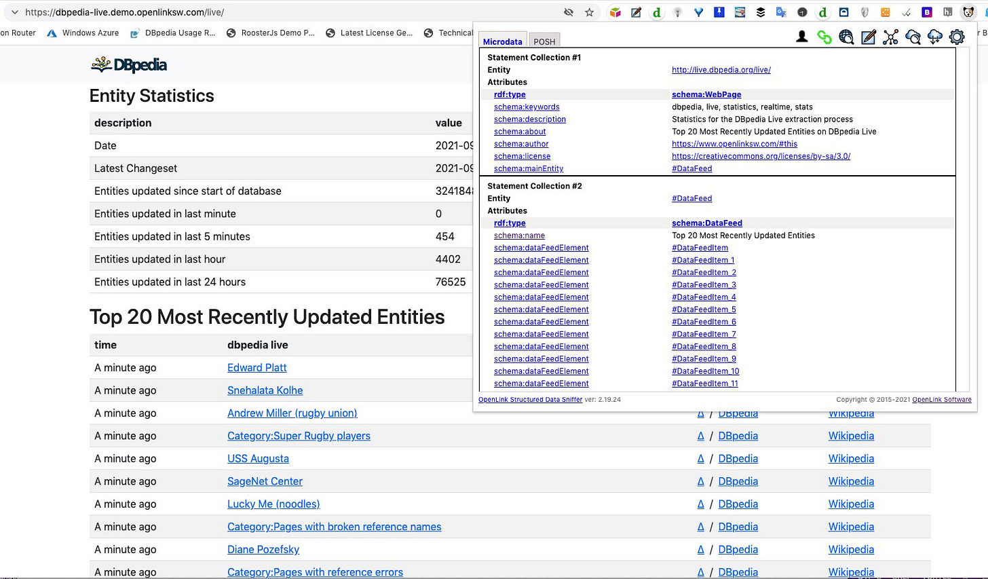
Task: Click the green double-checkmark extension icon
Action: coord(906,12)
